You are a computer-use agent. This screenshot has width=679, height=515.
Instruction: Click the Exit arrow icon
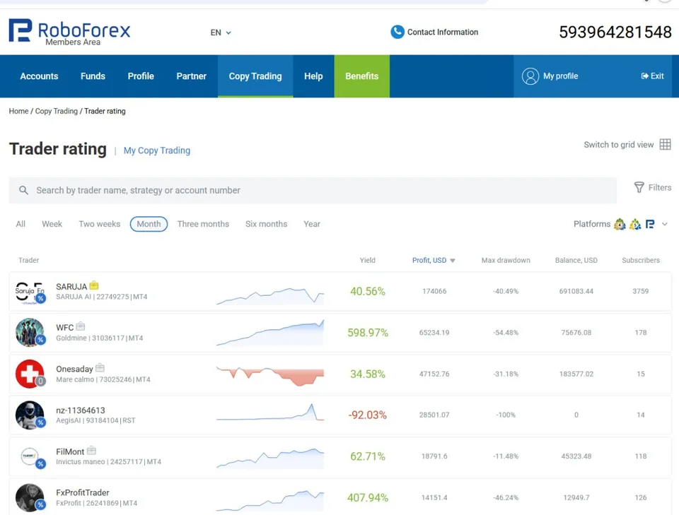tap(645, 76)
